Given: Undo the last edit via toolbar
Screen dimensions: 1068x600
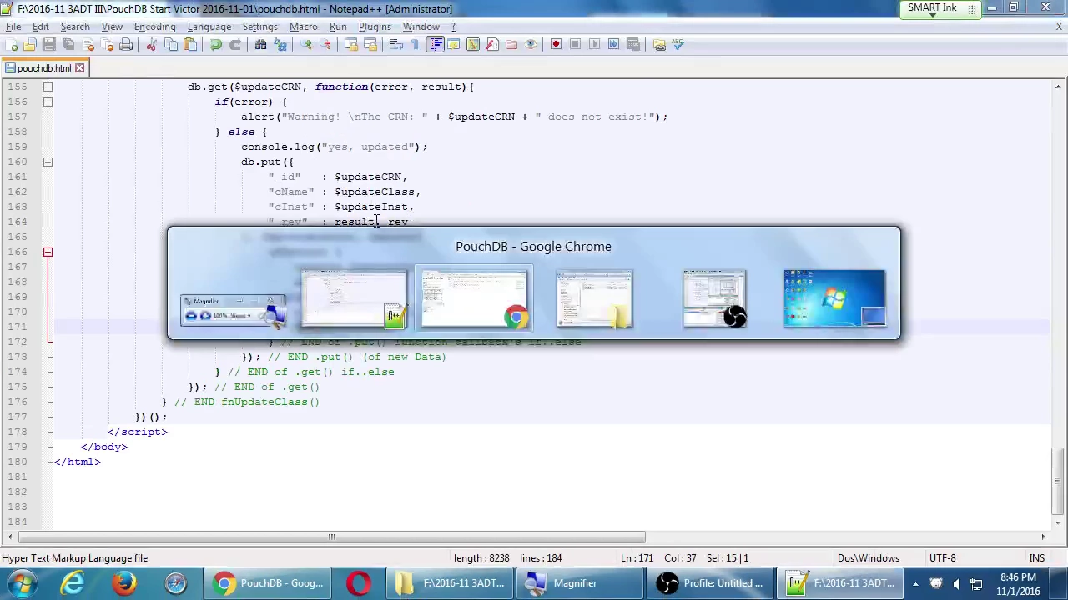Looking at the screenshot, I should coord(216,45).
